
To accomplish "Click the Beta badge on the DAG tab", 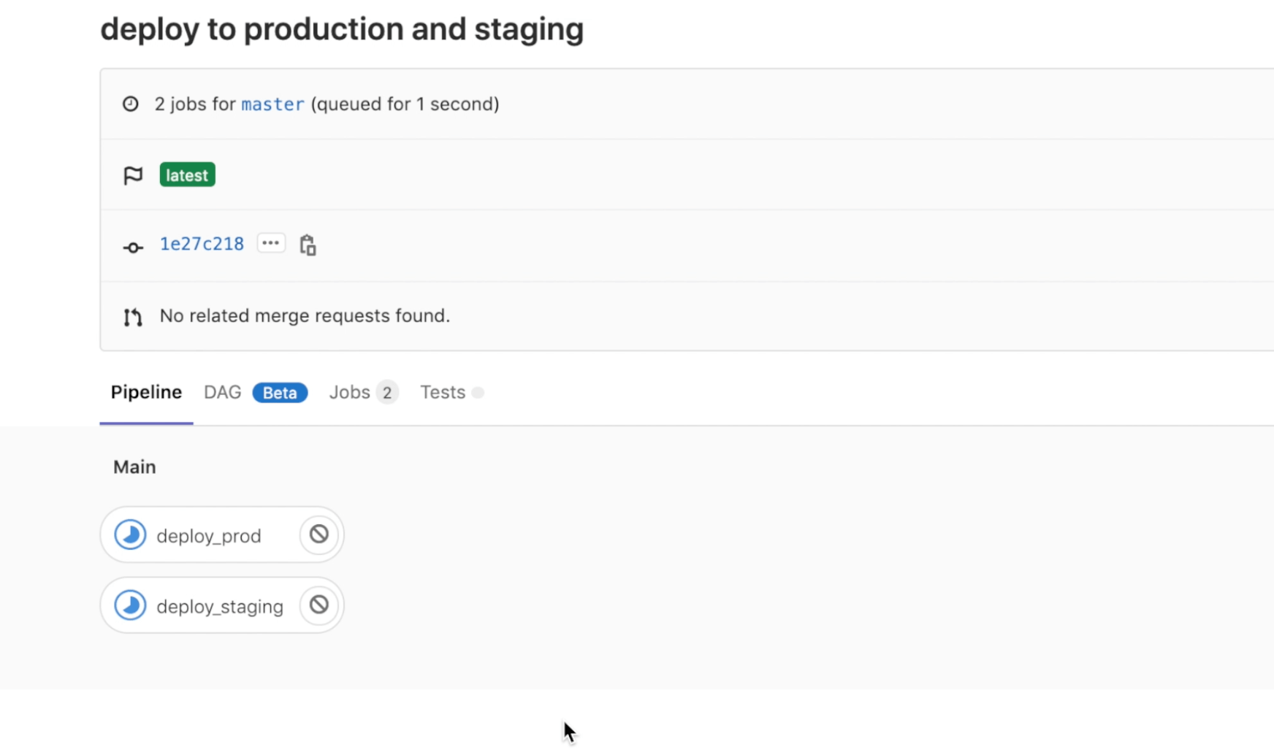I will [280, 392].
